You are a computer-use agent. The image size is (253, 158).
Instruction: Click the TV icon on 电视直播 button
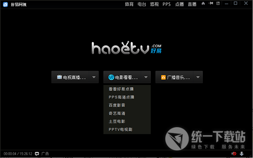pos(59,77)
